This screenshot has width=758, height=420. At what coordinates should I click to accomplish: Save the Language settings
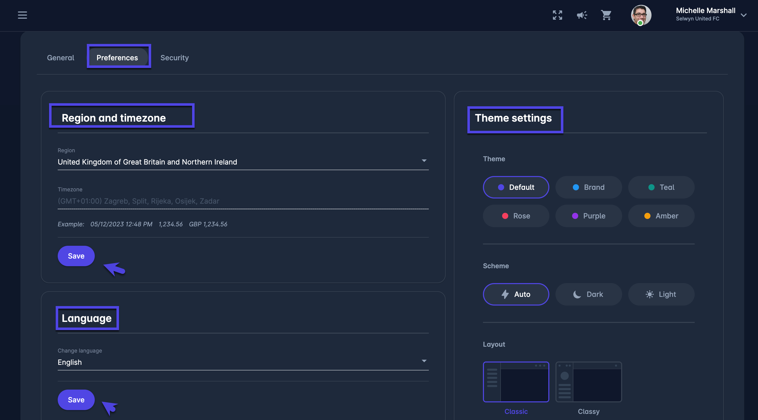(76, 400)
